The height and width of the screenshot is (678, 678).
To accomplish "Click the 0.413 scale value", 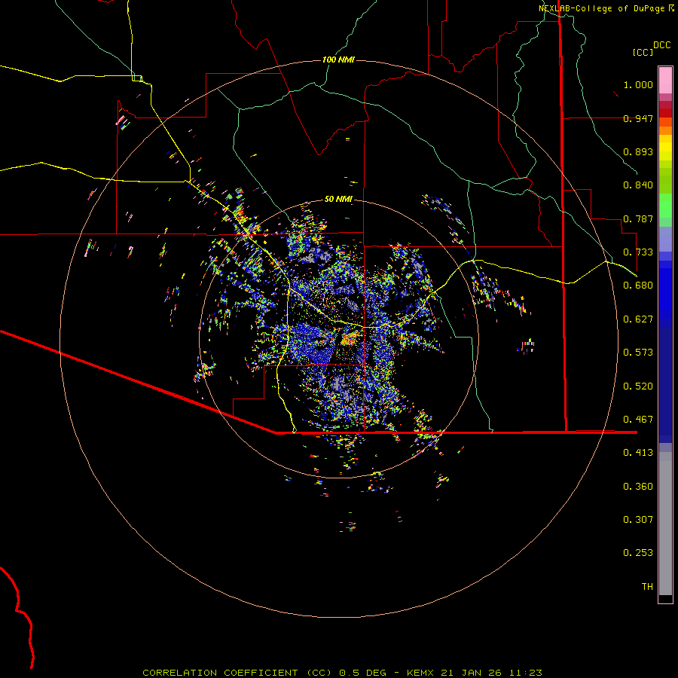I will (x=638, y=453).
